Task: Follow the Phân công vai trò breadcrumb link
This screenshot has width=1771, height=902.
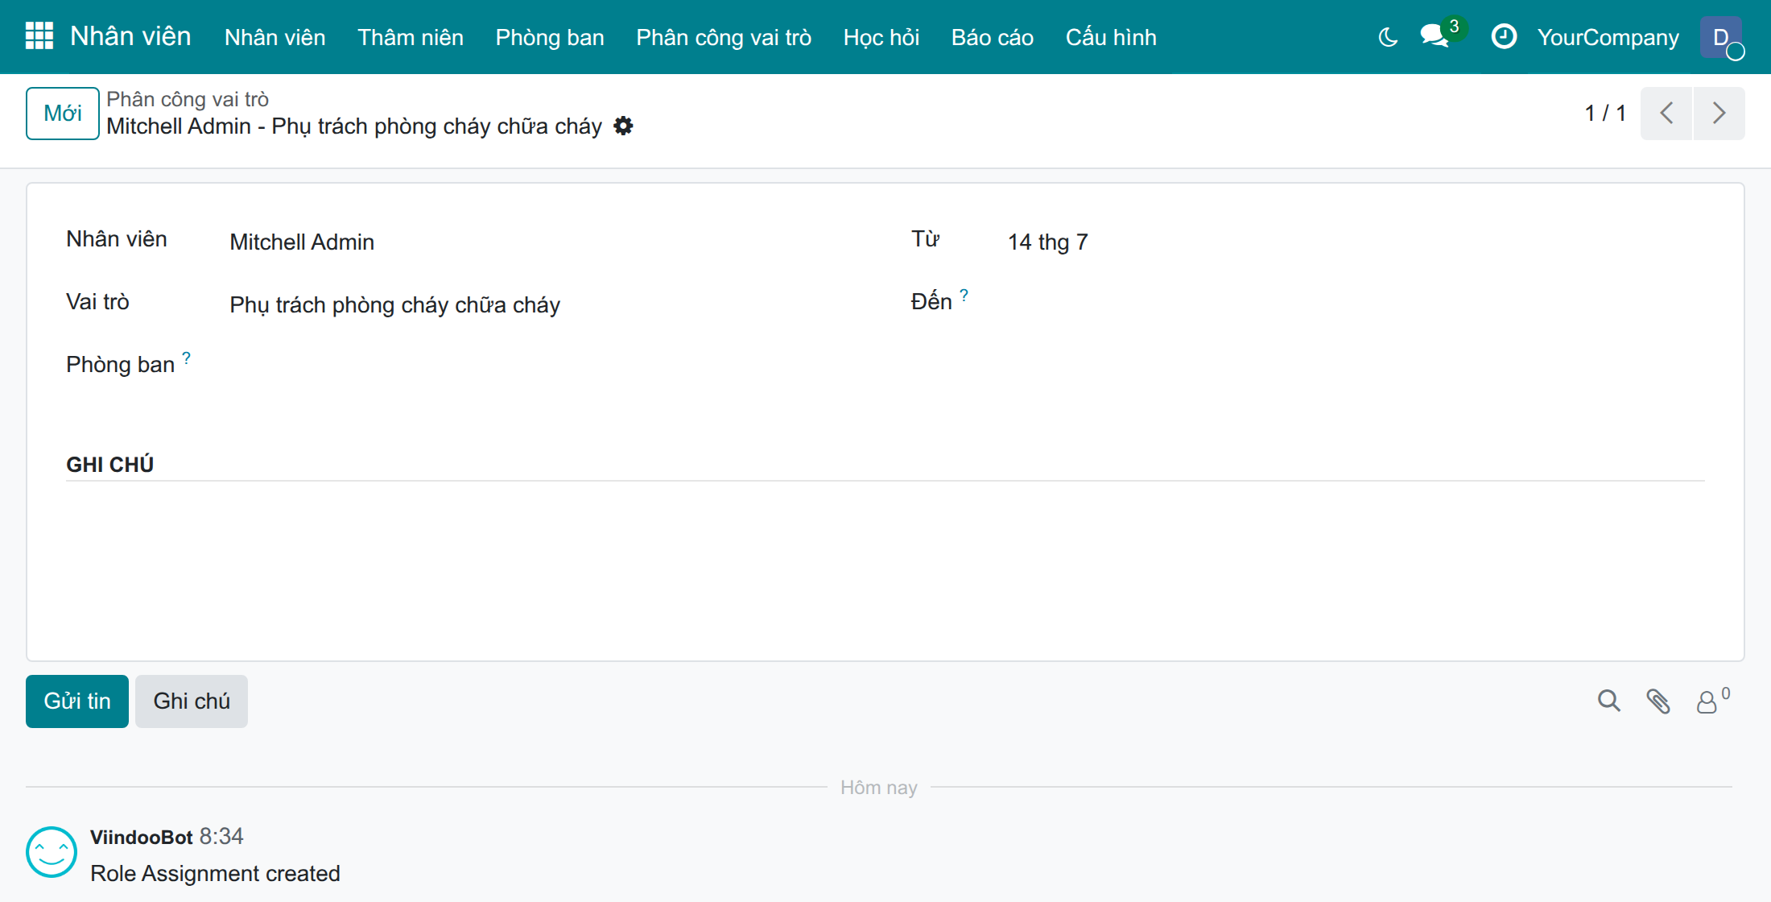Action: tap(188, 99)
